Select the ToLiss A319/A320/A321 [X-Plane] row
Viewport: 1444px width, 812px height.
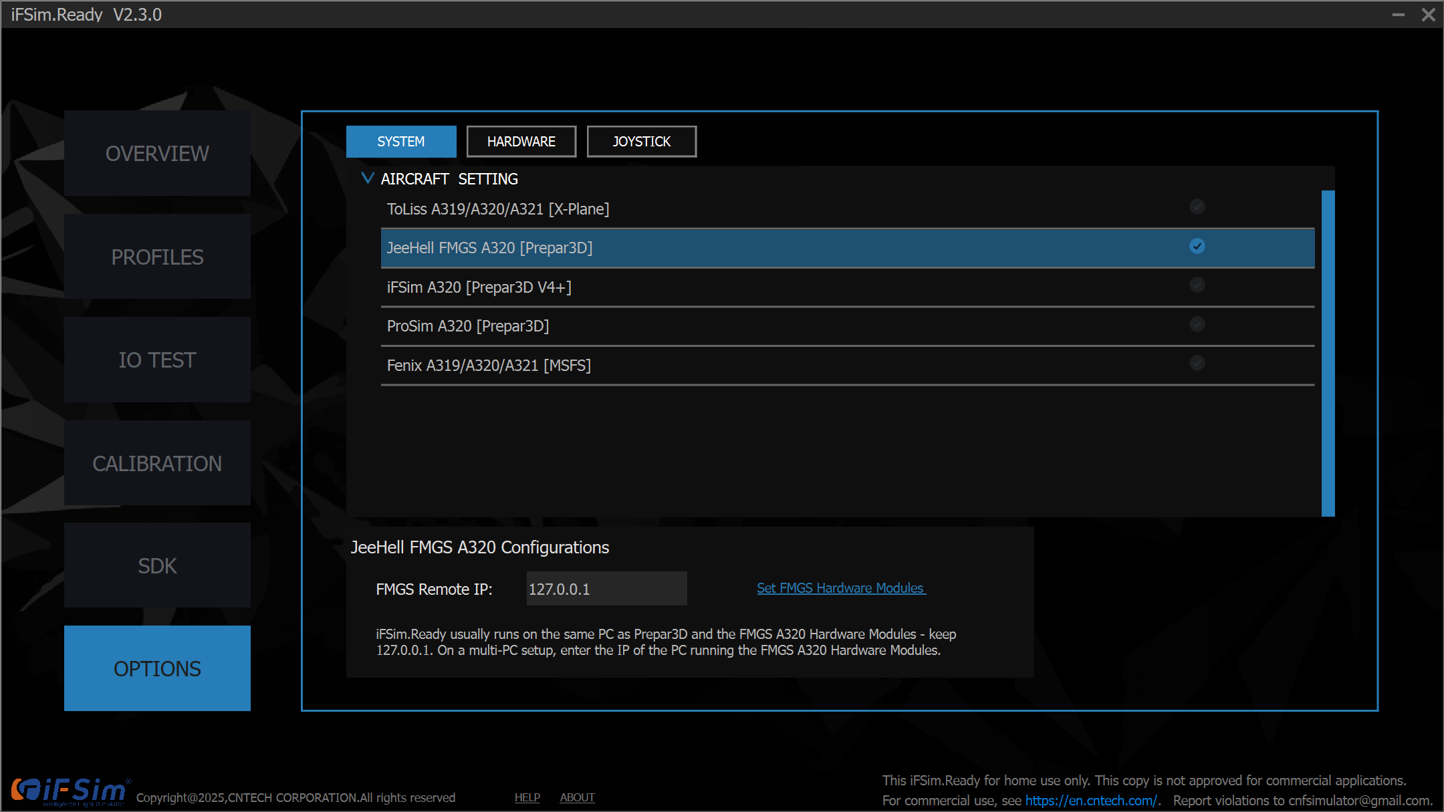pos(848,209)
